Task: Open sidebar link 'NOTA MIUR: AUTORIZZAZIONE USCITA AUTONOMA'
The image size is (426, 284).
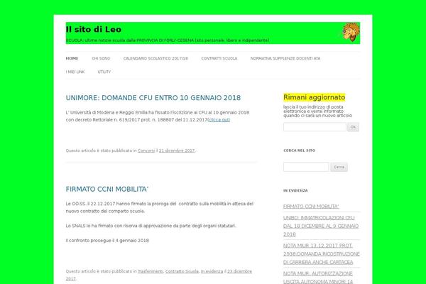Action: [318, 278]
